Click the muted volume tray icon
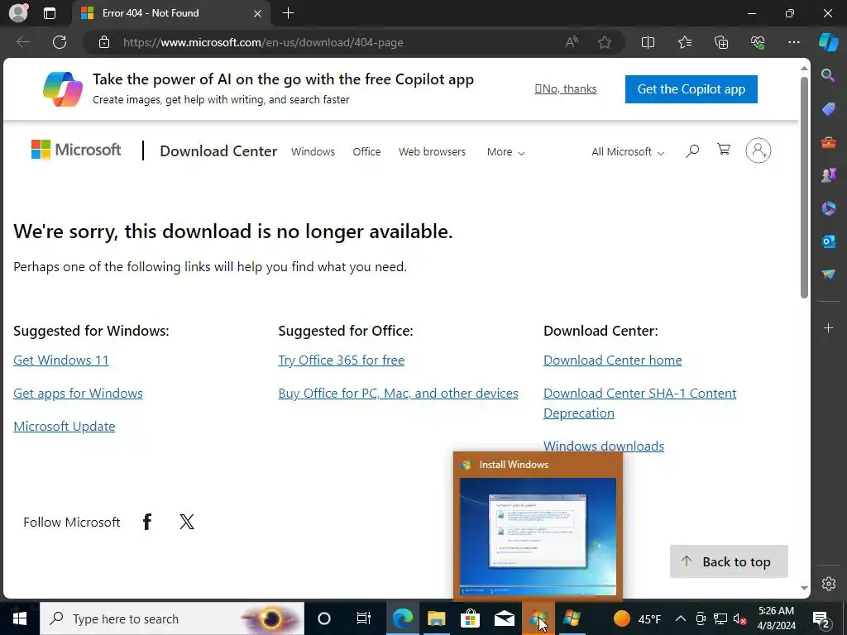 point(740,618)
